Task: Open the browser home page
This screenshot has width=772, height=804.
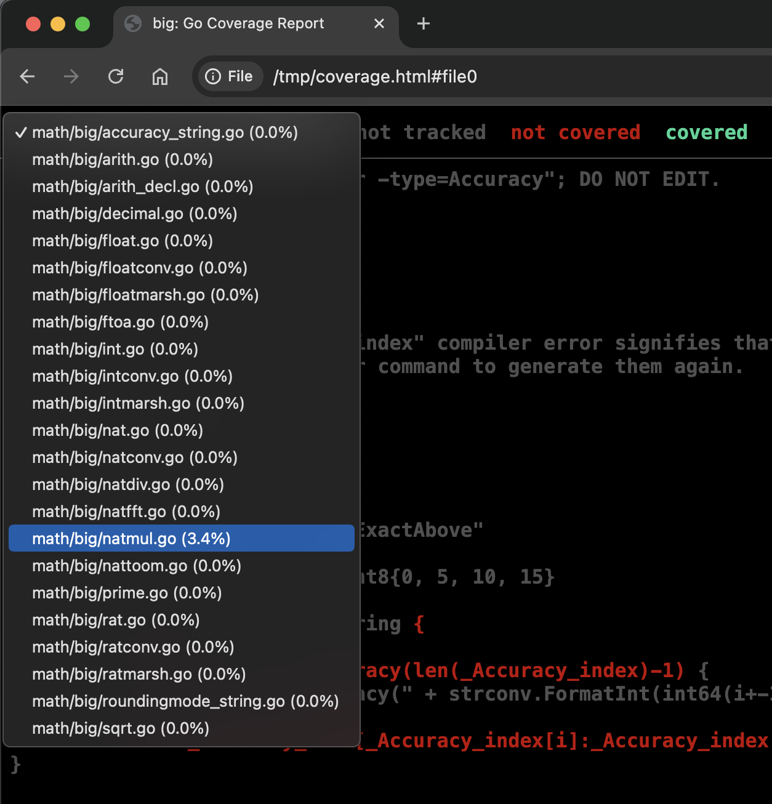Action: coord(159,76)
